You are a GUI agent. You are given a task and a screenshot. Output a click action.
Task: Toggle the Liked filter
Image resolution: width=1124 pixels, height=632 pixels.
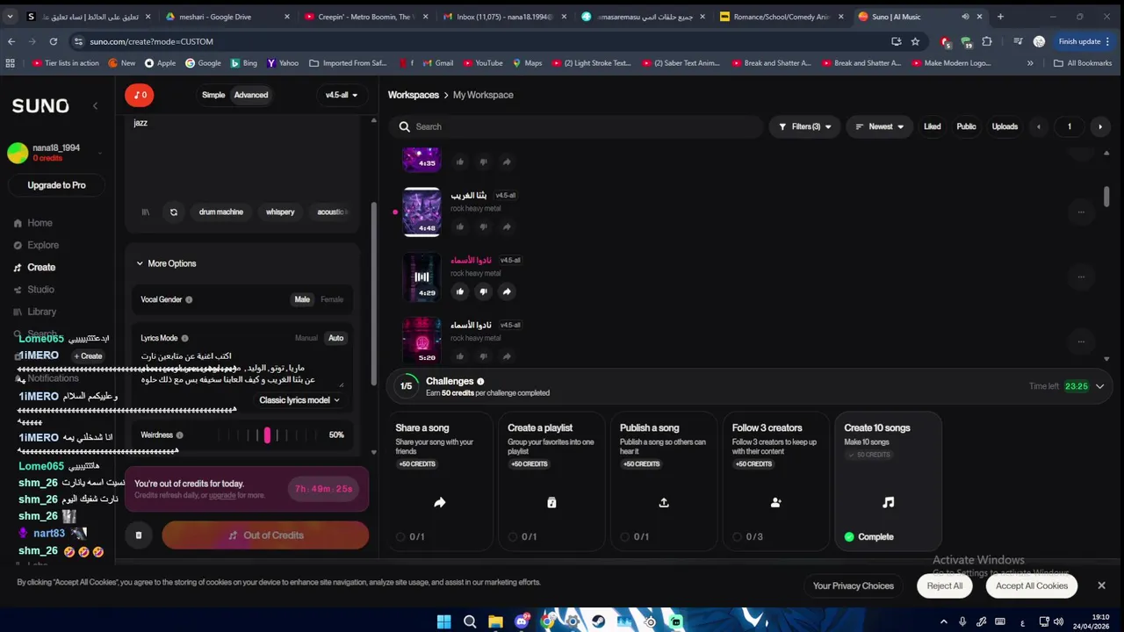pos(933,126)
